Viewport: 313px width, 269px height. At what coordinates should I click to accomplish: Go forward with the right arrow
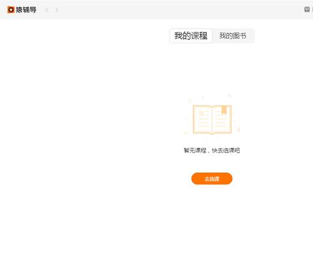57,10
